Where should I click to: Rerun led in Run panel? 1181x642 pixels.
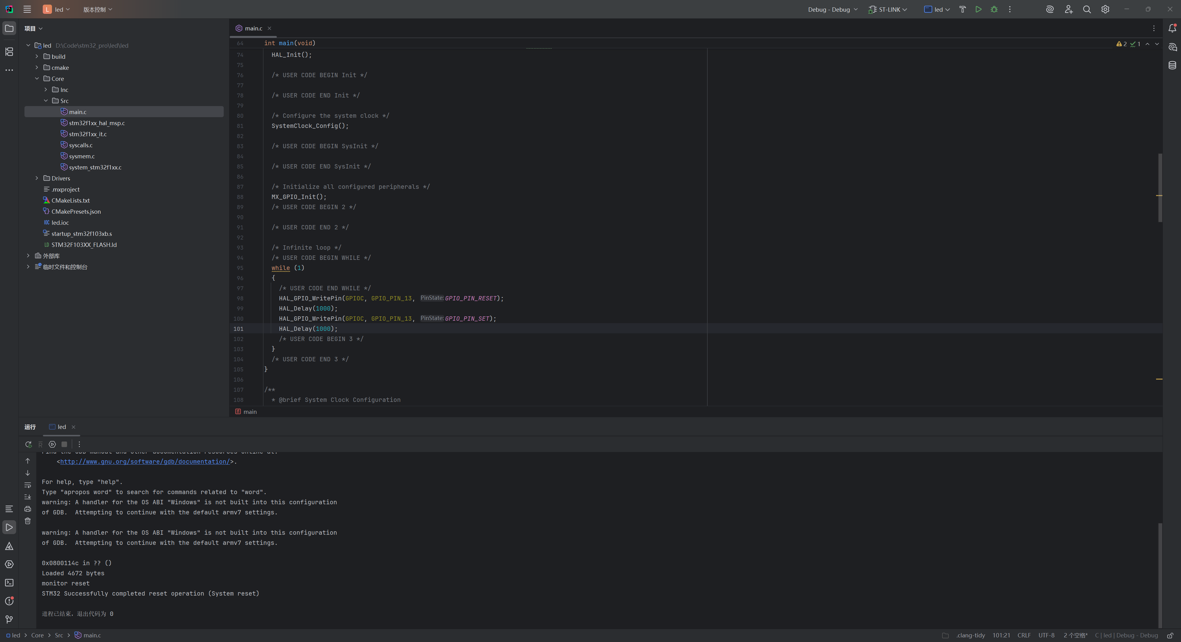(x=28, y=444)
